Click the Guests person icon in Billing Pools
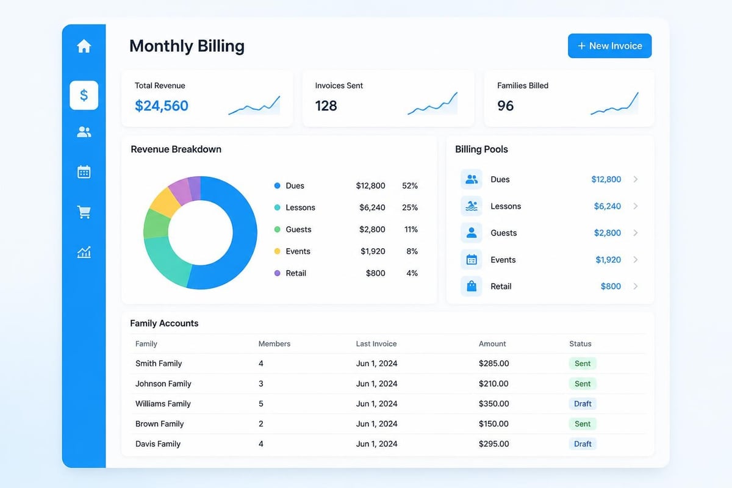732x488 pixels. click(x=472, y=233)
